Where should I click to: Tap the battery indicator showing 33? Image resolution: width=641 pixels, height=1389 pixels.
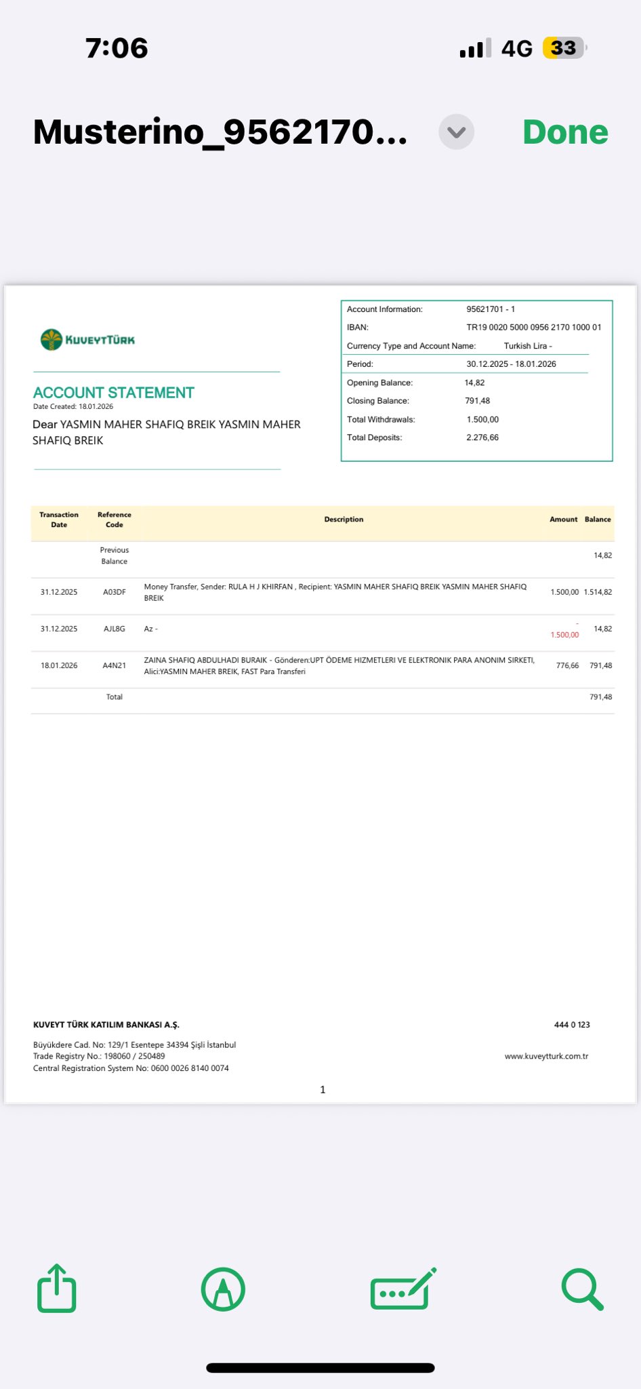click(564, 48)
